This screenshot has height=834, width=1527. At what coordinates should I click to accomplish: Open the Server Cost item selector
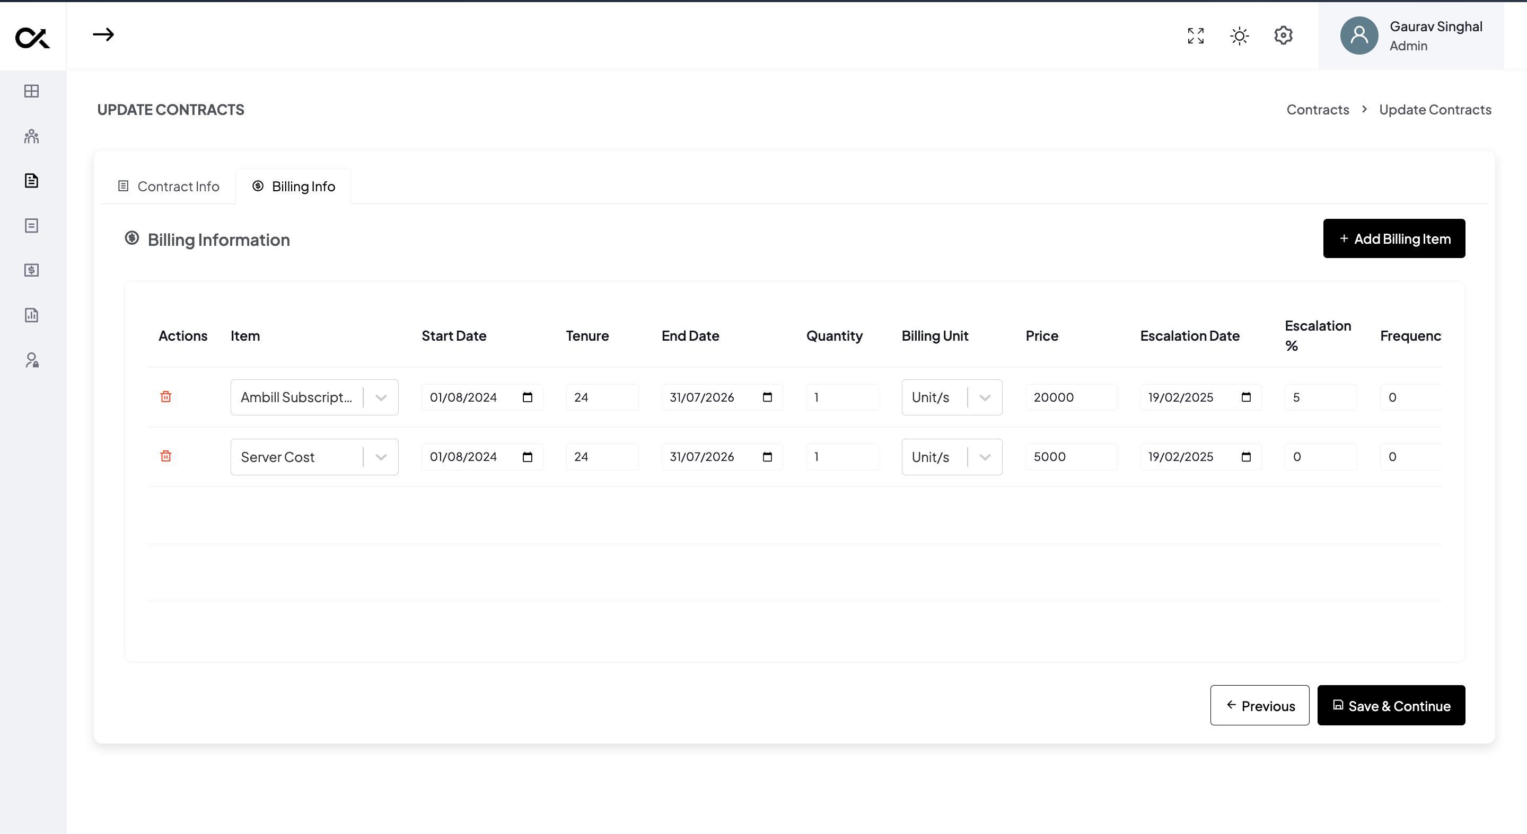click(x=382, y=457)
